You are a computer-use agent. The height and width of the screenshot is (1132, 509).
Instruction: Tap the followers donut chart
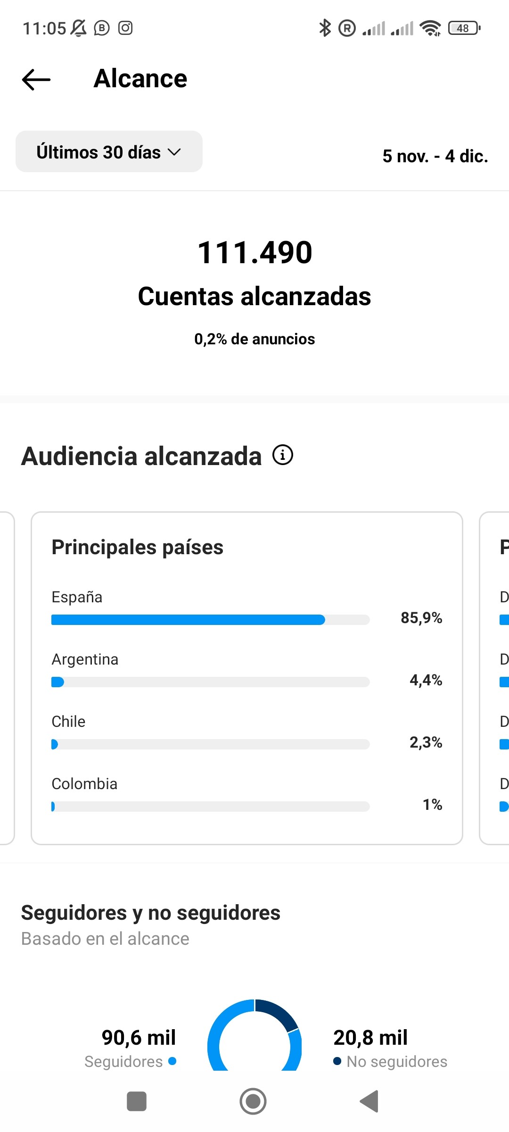[x=254, y=1035]
